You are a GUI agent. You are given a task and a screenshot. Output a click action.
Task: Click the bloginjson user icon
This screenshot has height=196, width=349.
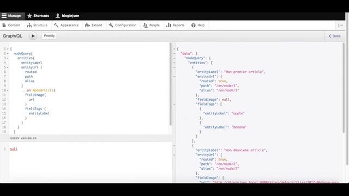[58, 16]
